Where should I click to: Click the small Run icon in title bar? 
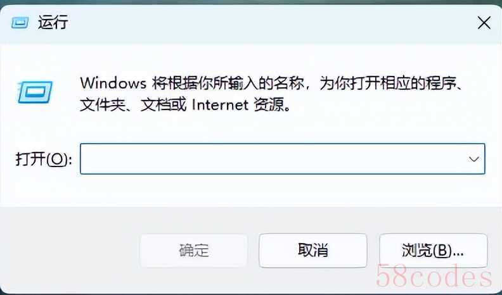tap(20, 23)
